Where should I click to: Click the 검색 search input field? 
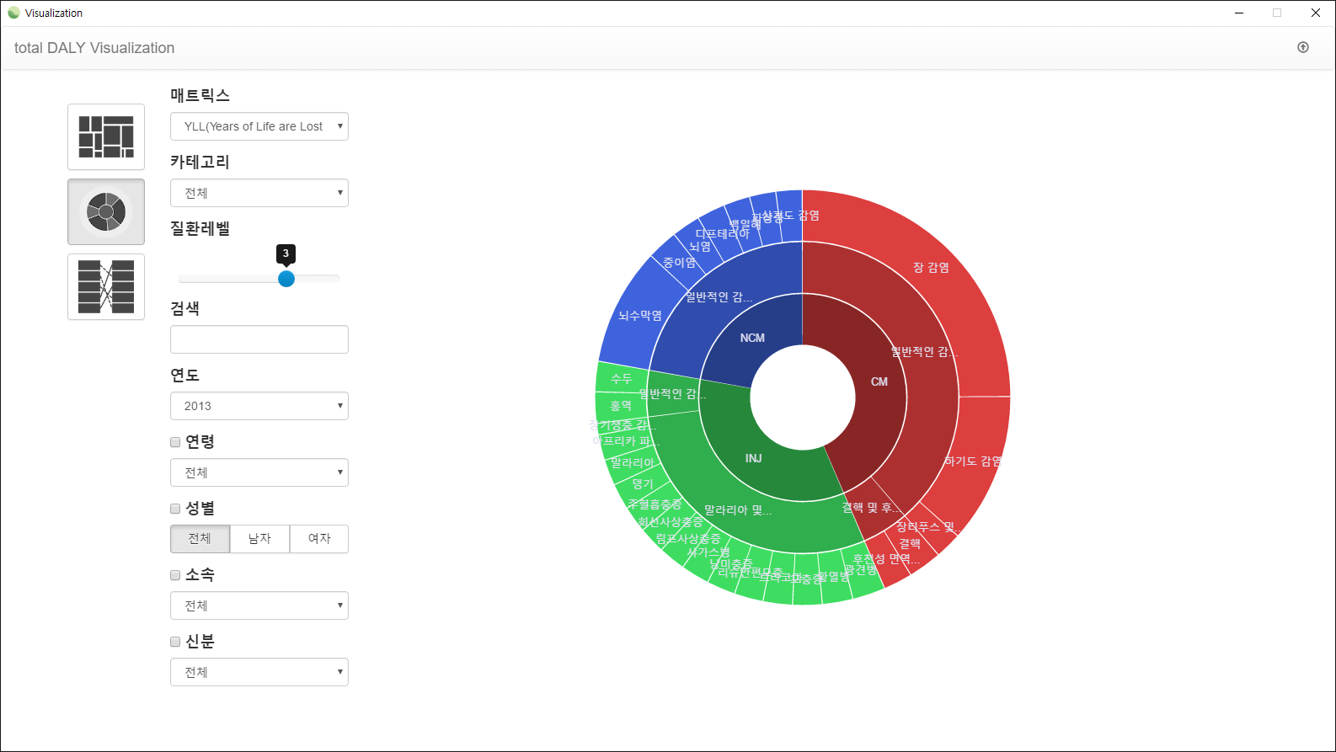coord(259,339)
